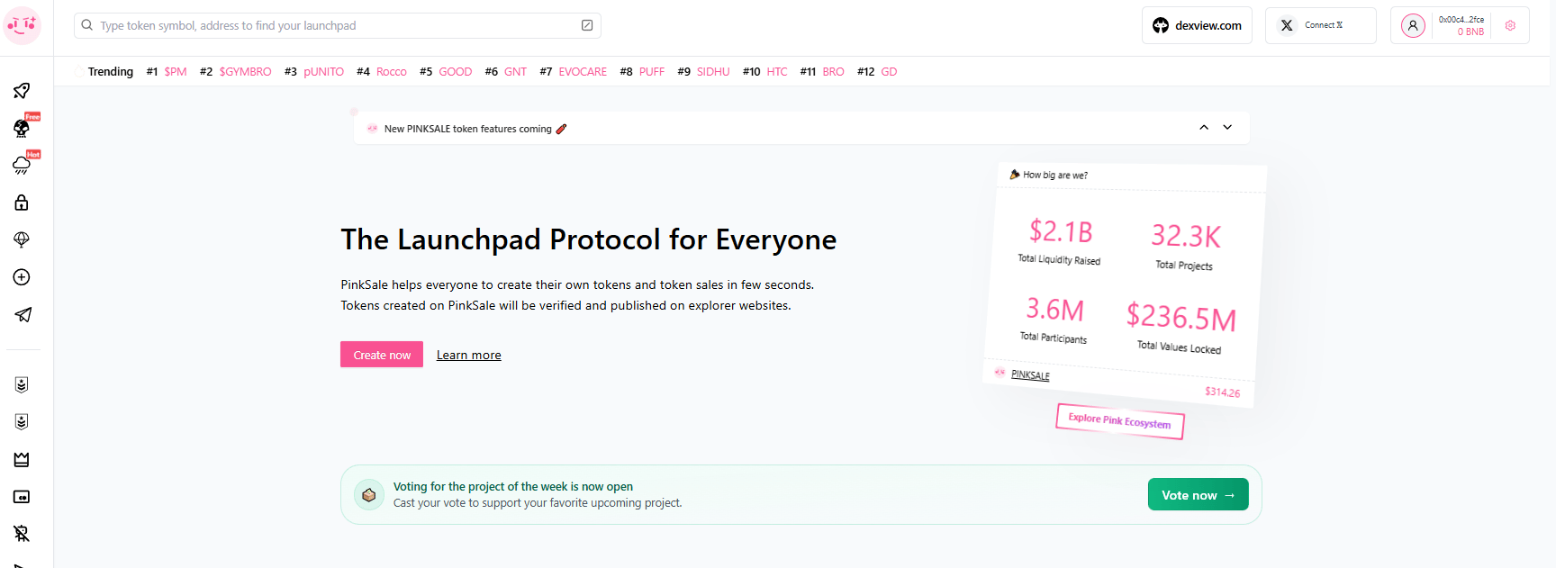Open the Explore Pink Ecosystem button
This screenshot has height=568, width=1556.
point(1119,420)
